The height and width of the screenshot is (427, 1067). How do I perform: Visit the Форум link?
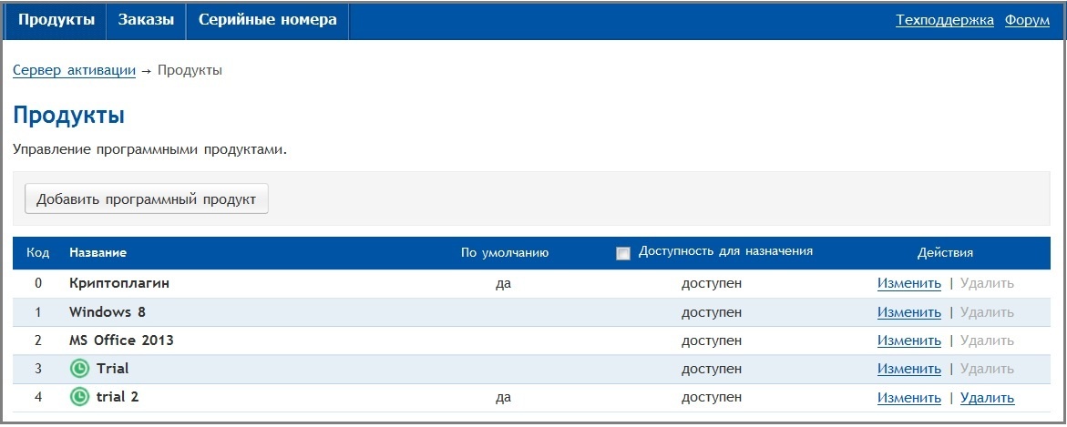point(1027,20)
